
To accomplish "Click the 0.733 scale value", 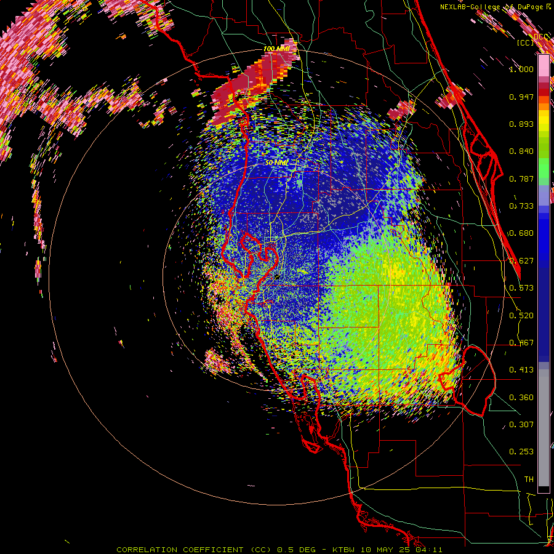I will (521, 206).
